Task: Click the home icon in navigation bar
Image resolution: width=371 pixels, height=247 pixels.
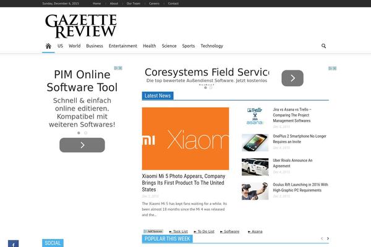Action: coord(48,46)
